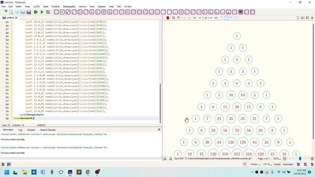Open the Macros menu
Viewport: 315px width, 177px height.
[x=82, y=6]
